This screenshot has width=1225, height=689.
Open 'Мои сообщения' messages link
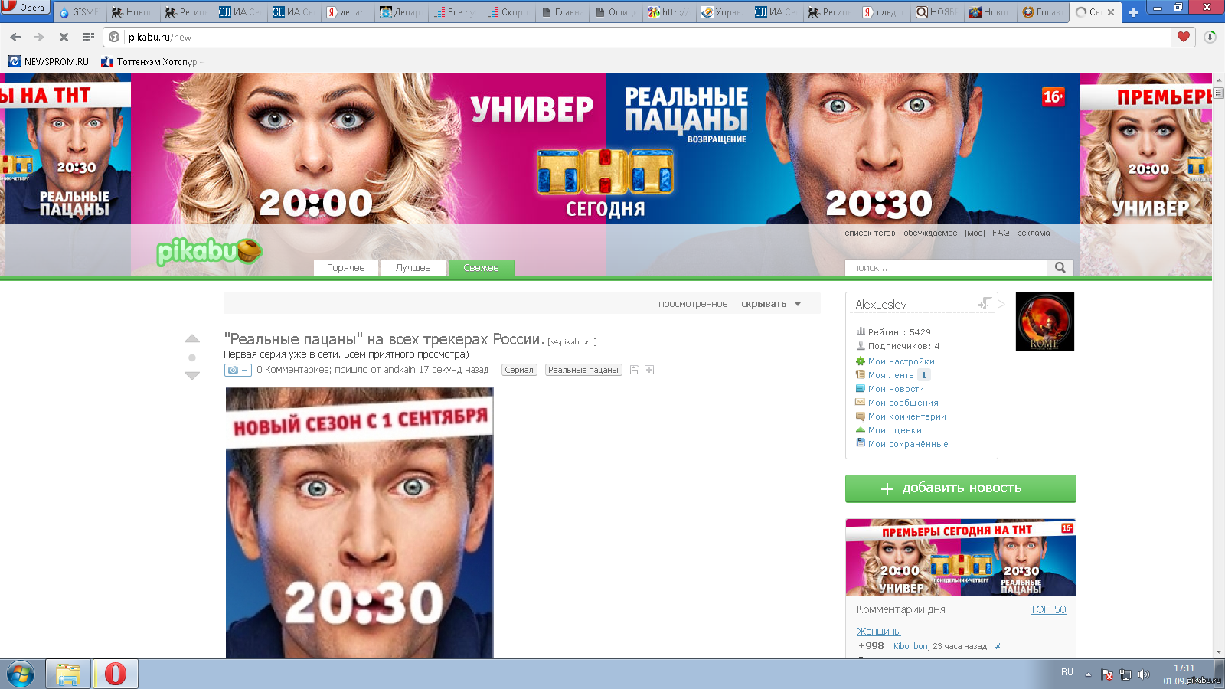tap(903, 403)
